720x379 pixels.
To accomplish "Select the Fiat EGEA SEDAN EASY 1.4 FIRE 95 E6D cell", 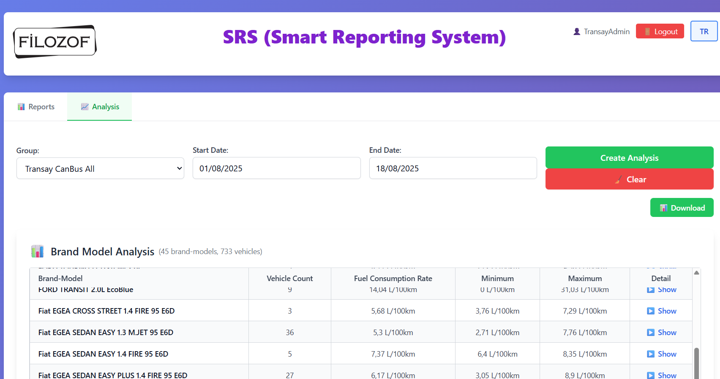I will [x=139, y=354].
